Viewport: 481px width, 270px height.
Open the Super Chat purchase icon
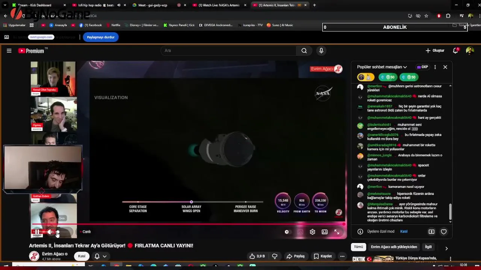coord(431,232)
